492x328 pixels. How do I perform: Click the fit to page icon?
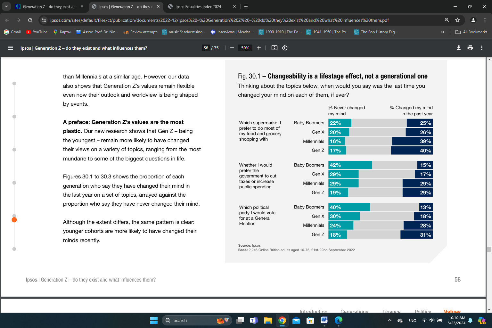pos(275,48)
